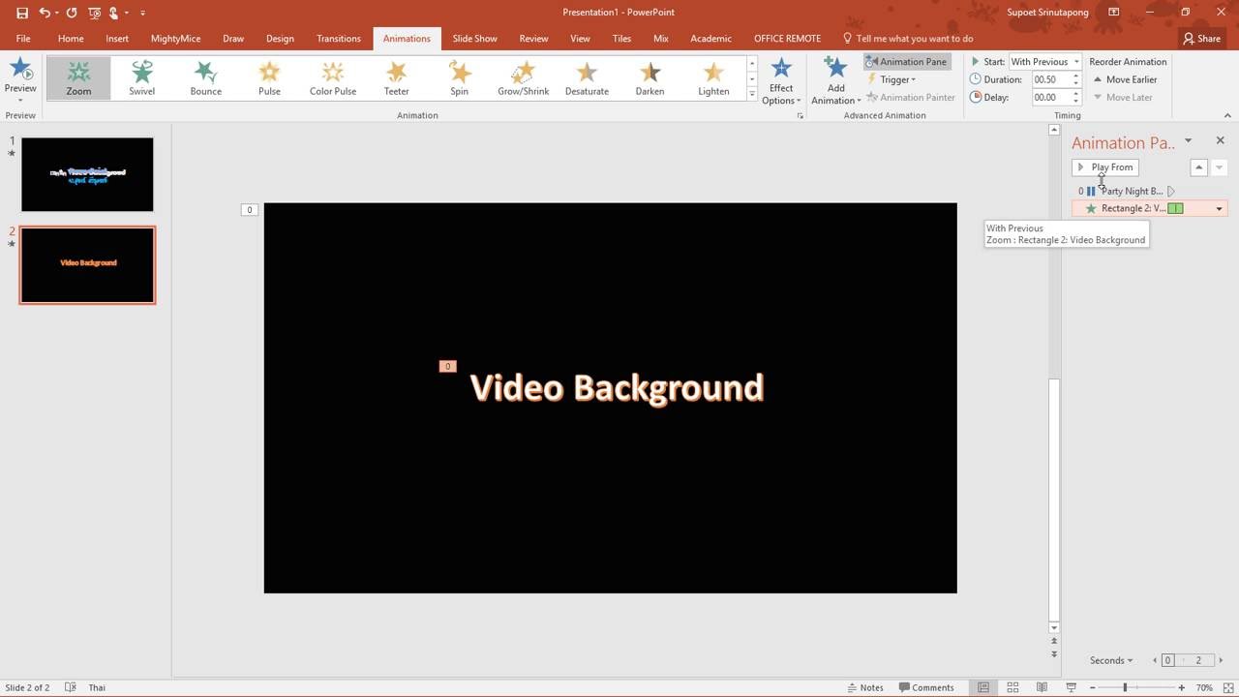Open the Start timing combo box
This screenshot has height=697, width=1239.
(1044, 61)
